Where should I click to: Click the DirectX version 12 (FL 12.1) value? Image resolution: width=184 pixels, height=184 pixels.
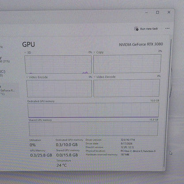[x=127, y=147]
